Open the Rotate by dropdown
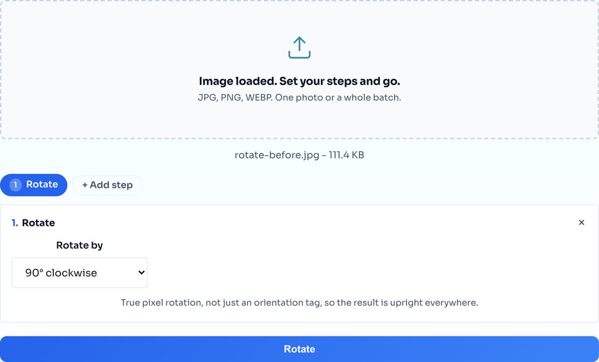 (79, 272)
